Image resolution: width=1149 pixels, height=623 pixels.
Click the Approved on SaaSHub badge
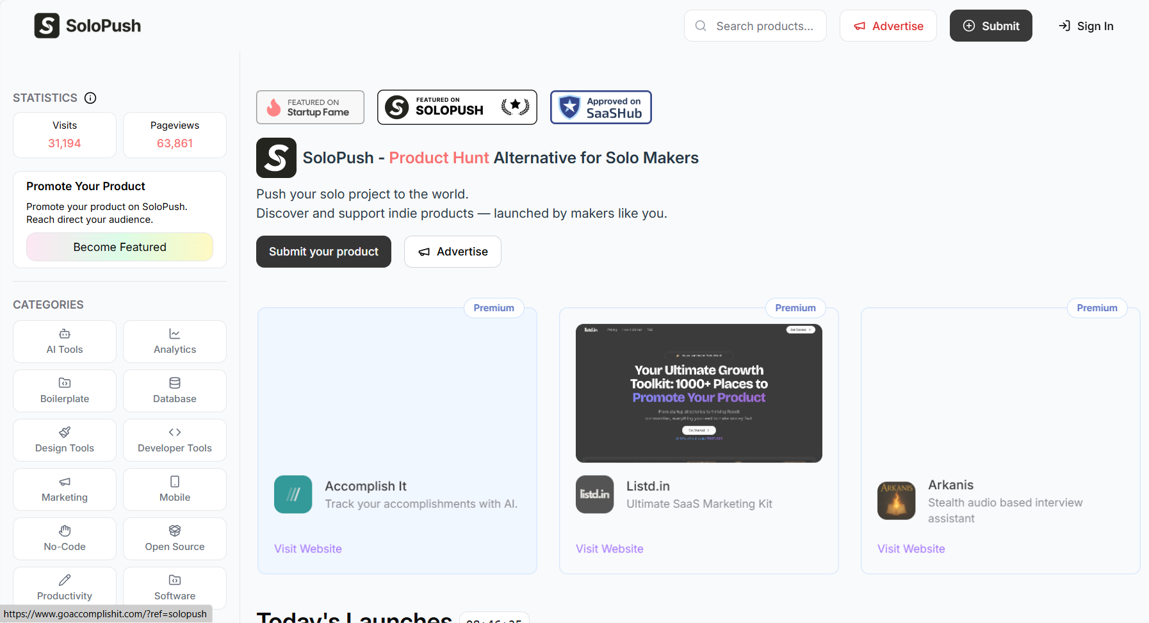click(x=601, y=107)
